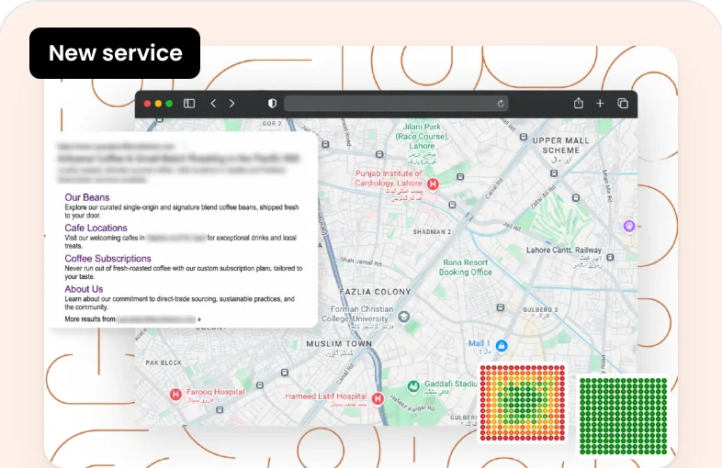Select Punjab Institute of Cardiology hospital marker
This screenshot has width=722, height=468.
coord(433,184)
